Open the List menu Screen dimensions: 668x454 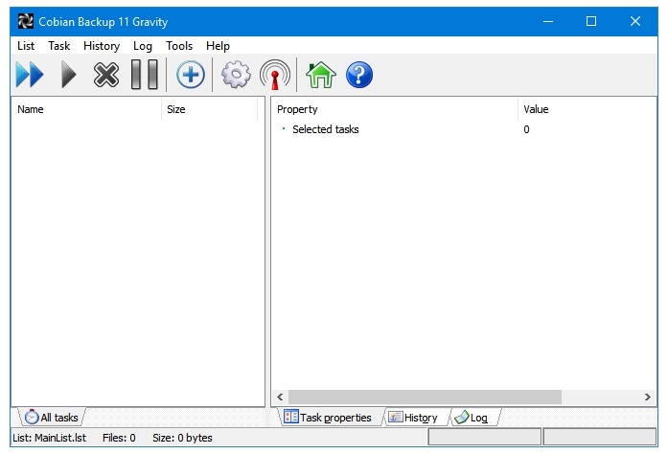[x=26, y=46]
